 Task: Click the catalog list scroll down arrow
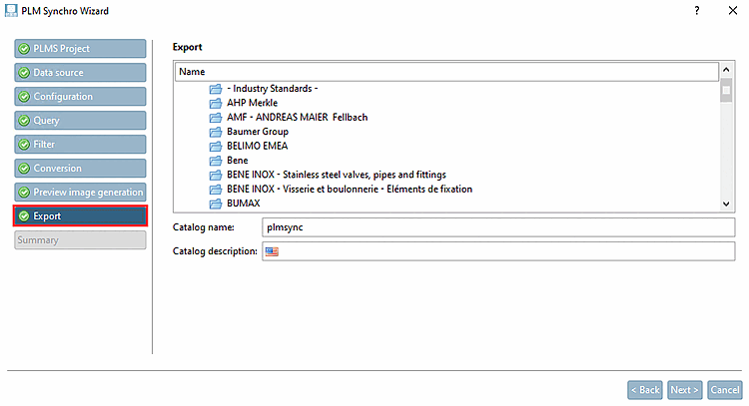[x=726, y=203]
